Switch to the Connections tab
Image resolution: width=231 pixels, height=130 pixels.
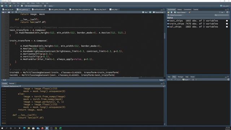pyautogui.click(x=187, y=10)
